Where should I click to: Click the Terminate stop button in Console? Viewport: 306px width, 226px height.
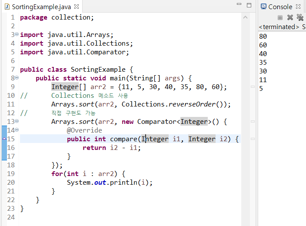point(280,17)
